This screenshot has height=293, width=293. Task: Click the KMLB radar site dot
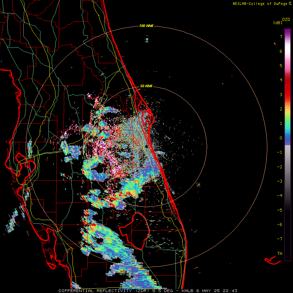(147, 146)
